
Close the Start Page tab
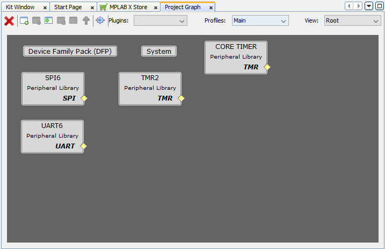pos(92,8)
